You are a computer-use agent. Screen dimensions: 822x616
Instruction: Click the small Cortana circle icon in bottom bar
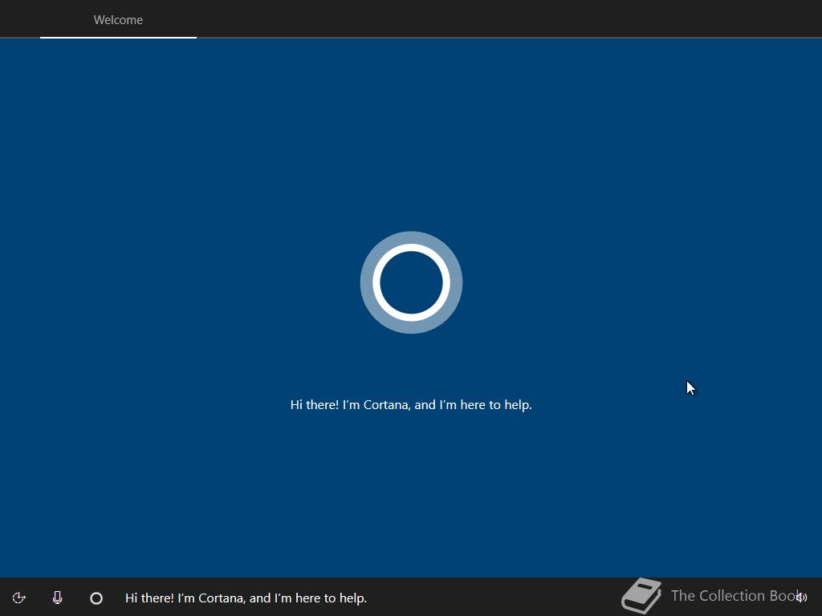(96, 598)
